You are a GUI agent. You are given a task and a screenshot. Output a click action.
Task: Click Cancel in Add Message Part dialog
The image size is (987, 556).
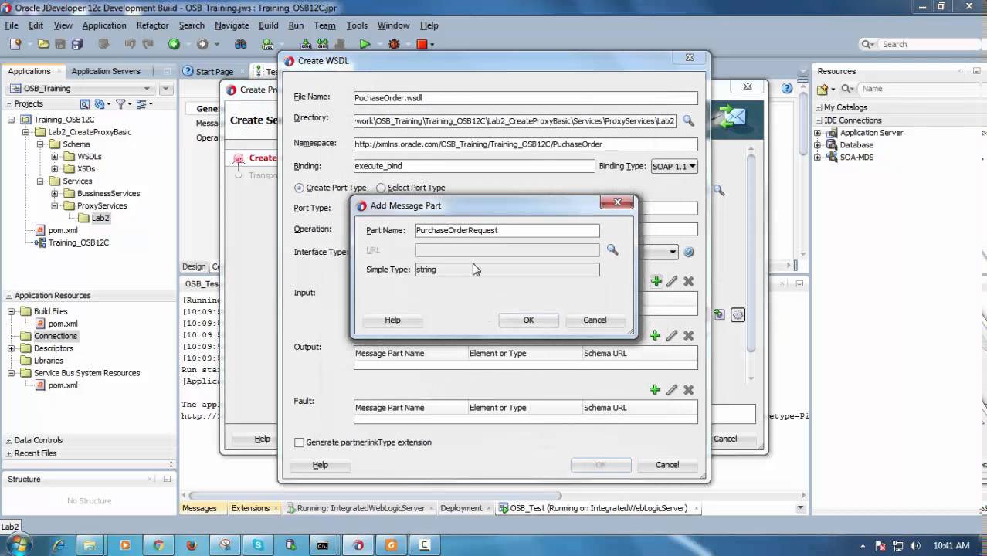595,320
